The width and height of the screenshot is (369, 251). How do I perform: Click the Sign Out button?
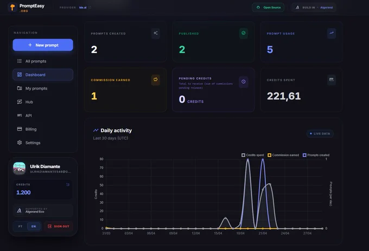(59, 226)
